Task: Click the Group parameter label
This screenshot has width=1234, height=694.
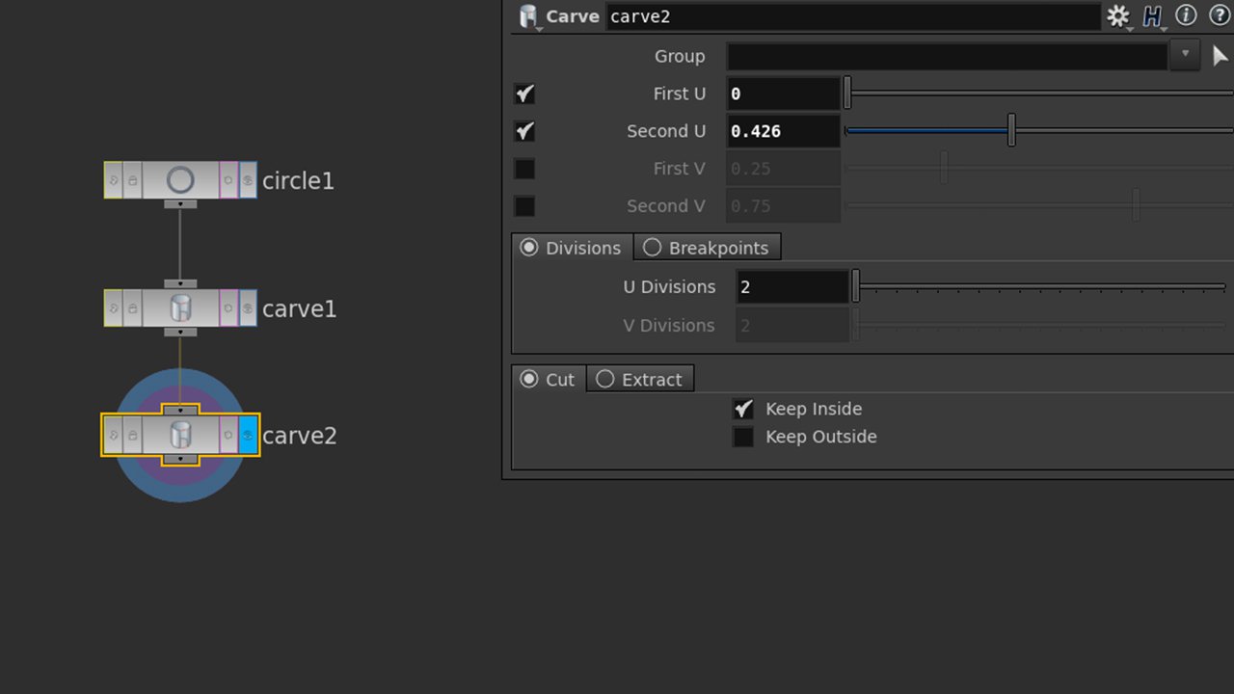Action: click(x=680, y=56)
